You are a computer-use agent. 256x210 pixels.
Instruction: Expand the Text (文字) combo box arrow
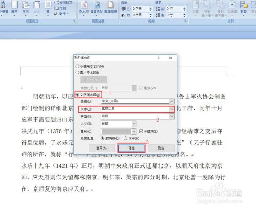(172, 109)
